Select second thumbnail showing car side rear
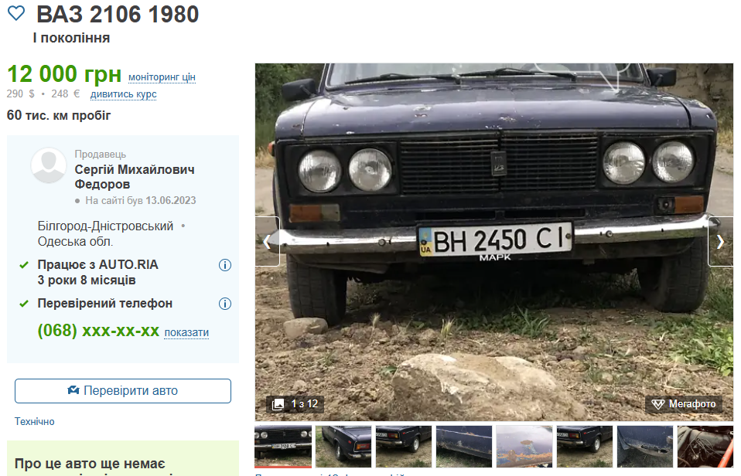This screenshot has width=741, height=476. [343, 447]
